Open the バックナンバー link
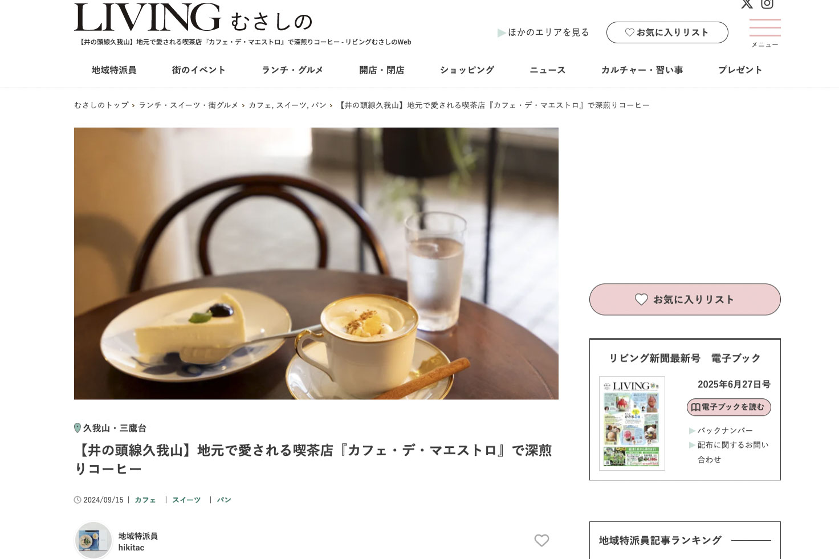This screenshot has width=839, height=559. pos(725,430)
